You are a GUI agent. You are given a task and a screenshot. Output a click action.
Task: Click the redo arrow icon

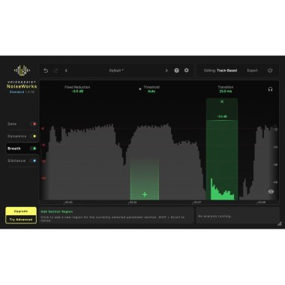(x=55, y=70)
